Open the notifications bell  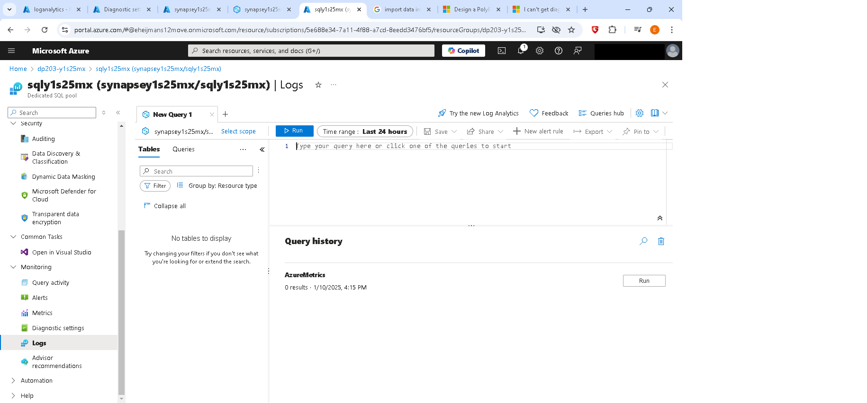point(521,51)
